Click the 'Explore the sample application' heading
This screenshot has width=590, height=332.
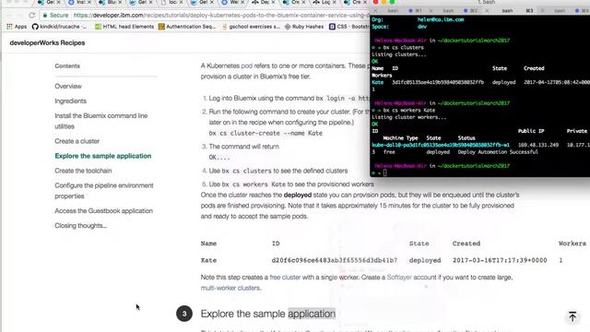pyautogui.click(x=268, y=314)
